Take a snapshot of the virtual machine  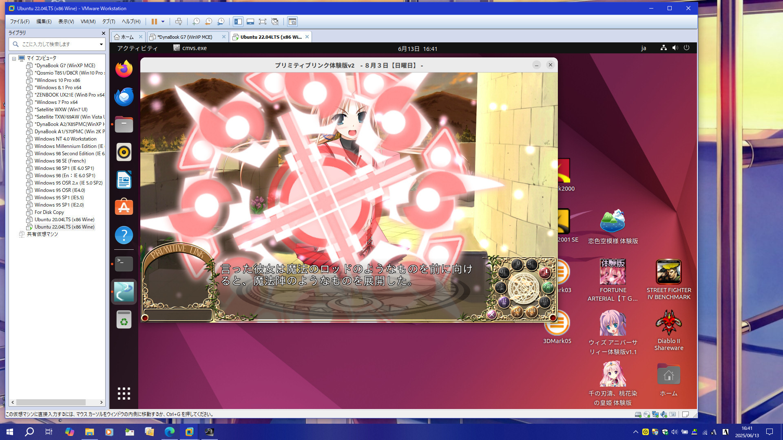(x=196, y=22)
